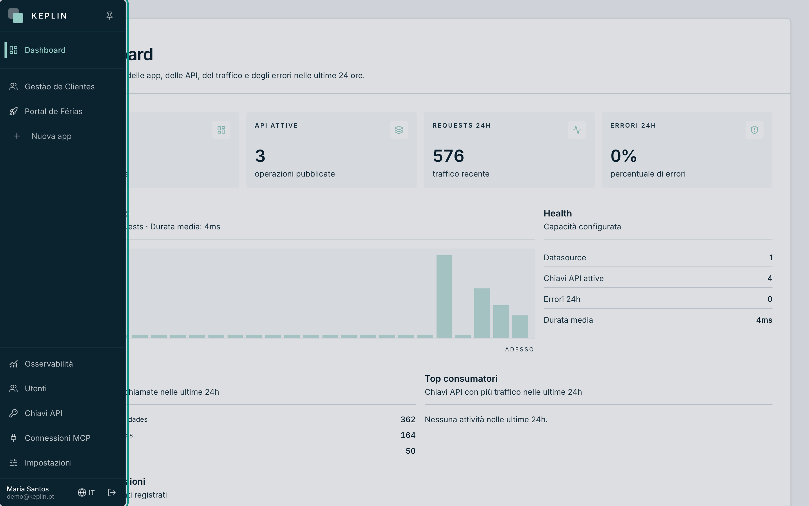Screen dimensions: 809x506
Task: Click the sliders icon for Impostazioni
Action: 13,463
